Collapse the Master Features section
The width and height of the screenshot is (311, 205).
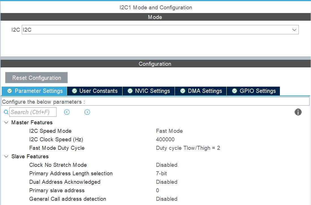coord(6,123)
